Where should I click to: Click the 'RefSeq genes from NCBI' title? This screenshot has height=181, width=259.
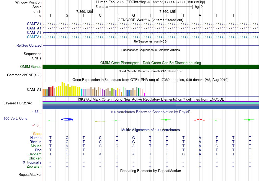point(151,41)
